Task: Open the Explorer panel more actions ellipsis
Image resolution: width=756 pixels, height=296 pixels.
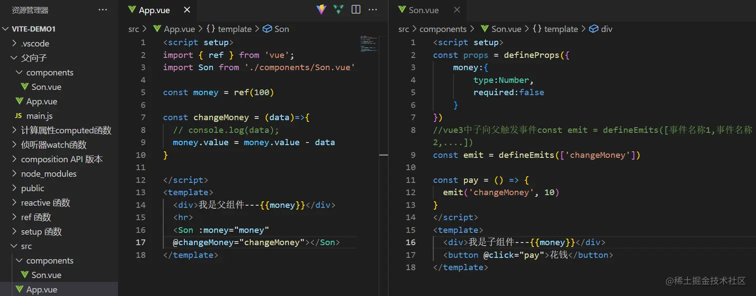Action: point(102,9)
